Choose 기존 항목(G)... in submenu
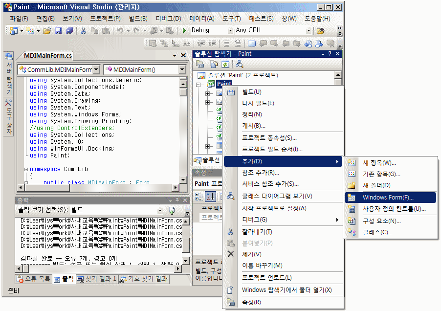The image size is (441, 311). coord(390,174)
